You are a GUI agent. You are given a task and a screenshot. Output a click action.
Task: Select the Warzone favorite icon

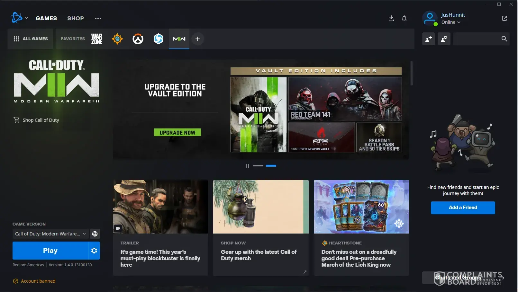click(97, 39)
